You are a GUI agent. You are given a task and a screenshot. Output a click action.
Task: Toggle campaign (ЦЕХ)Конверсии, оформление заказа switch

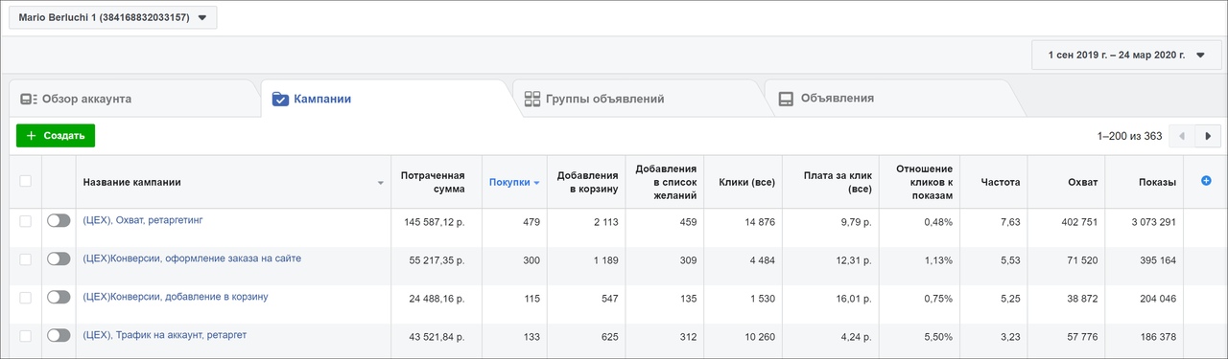click(x=59, y=258)
